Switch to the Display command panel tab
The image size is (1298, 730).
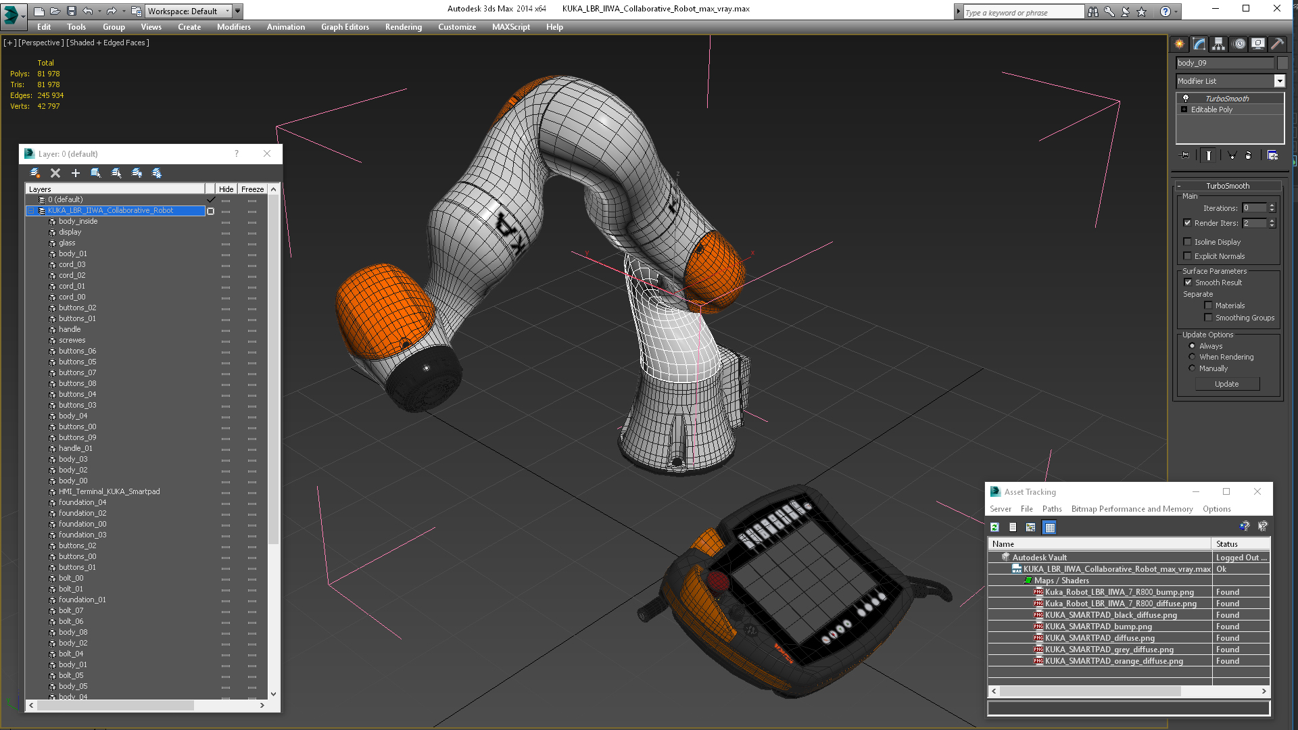(1258, 44)
